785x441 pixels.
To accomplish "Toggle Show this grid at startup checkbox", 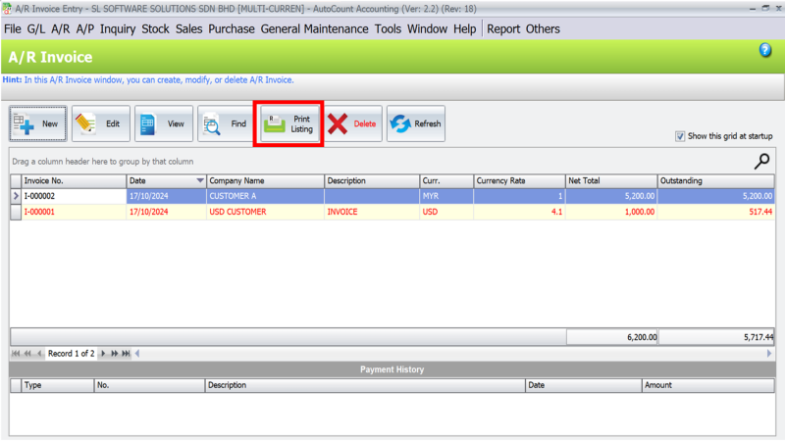I will pos(680,136).
